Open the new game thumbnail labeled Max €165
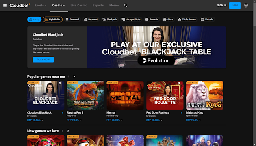Image resolution: width=256 pixels, height=146 pixels. pyautogui.click(x=85, y=140)
